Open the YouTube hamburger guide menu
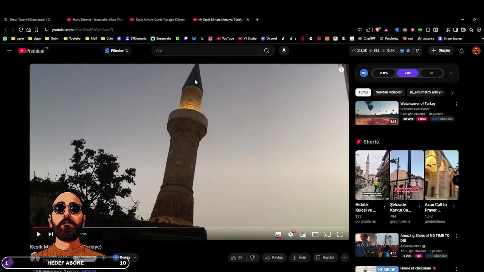Viewport: 484px width, 272px height. [9, 50]
